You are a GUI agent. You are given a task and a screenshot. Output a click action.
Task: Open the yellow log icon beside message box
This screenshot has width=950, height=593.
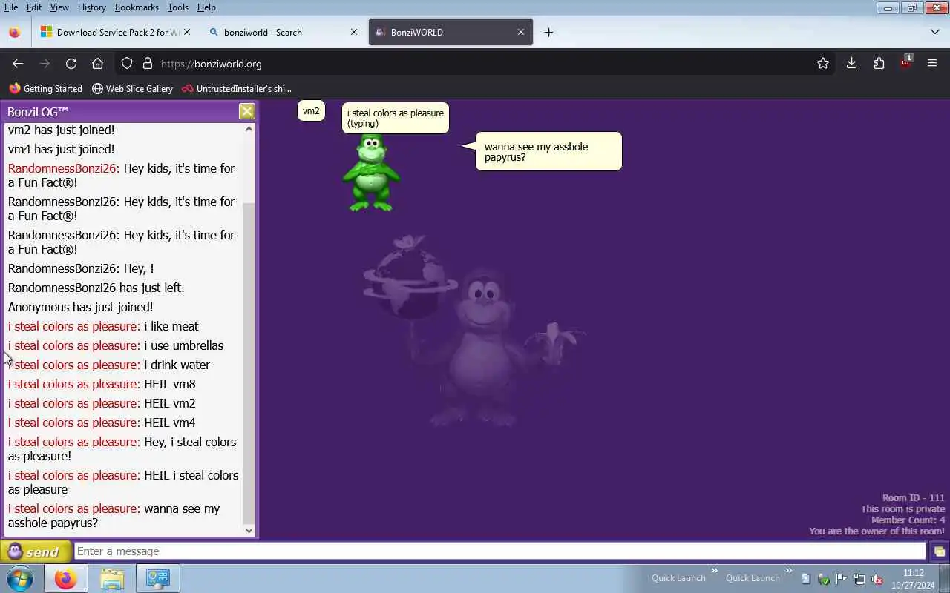click(x=939, y=551)
